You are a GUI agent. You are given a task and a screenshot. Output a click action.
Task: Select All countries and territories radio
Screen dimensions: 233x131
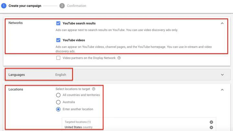pyautogui.click(x=58, y=95)
